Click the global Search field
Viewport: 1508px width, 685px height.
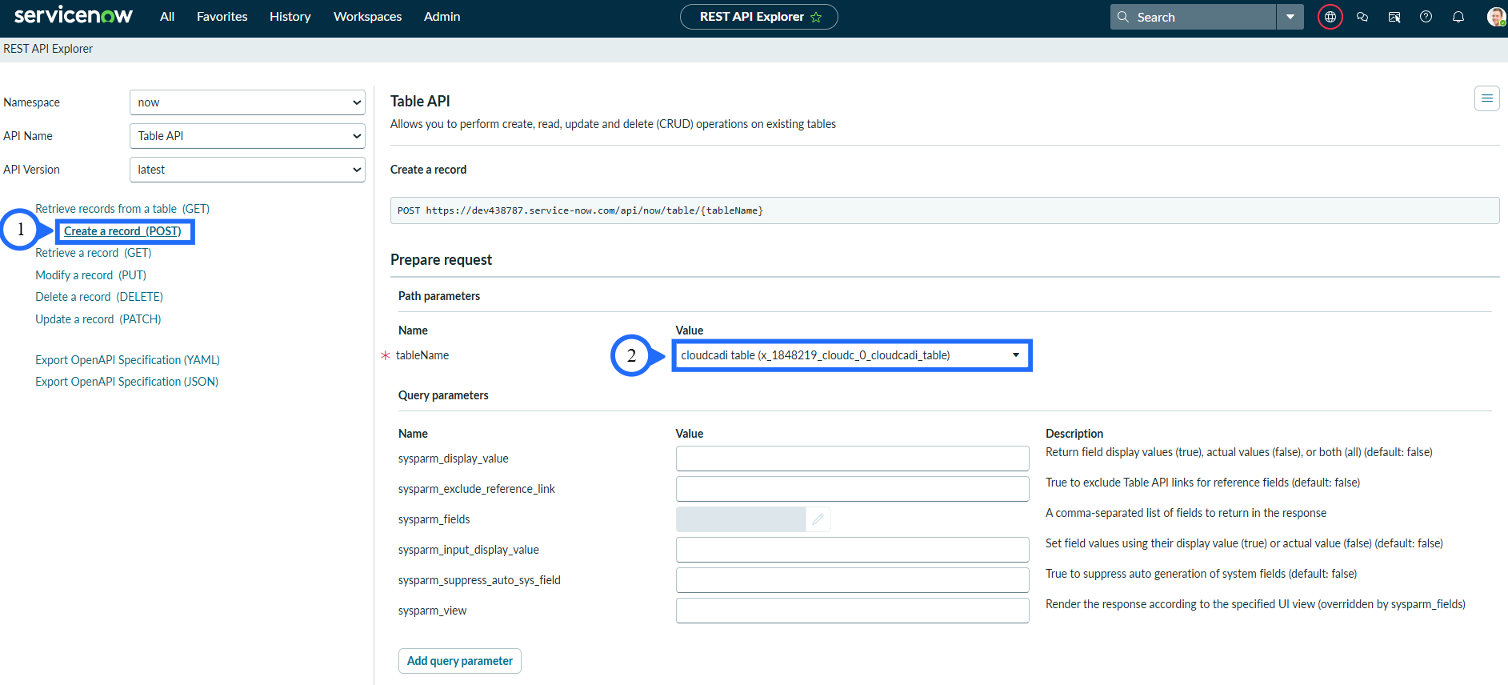[1193, 17]
